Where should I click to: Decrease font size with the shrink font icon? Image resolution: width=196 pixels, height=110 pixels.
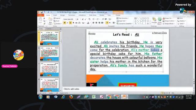pos(85,19)
